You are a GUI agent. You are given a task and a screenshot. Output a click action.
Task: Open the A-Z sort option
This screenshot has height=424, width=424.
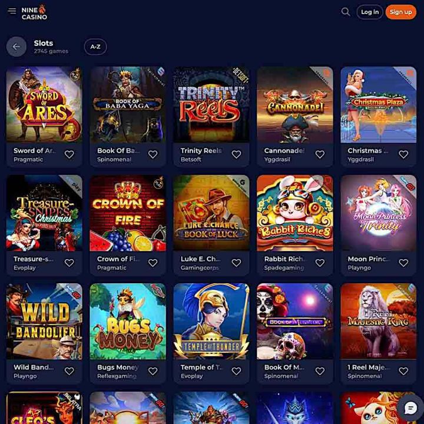(x=95, y=47)
